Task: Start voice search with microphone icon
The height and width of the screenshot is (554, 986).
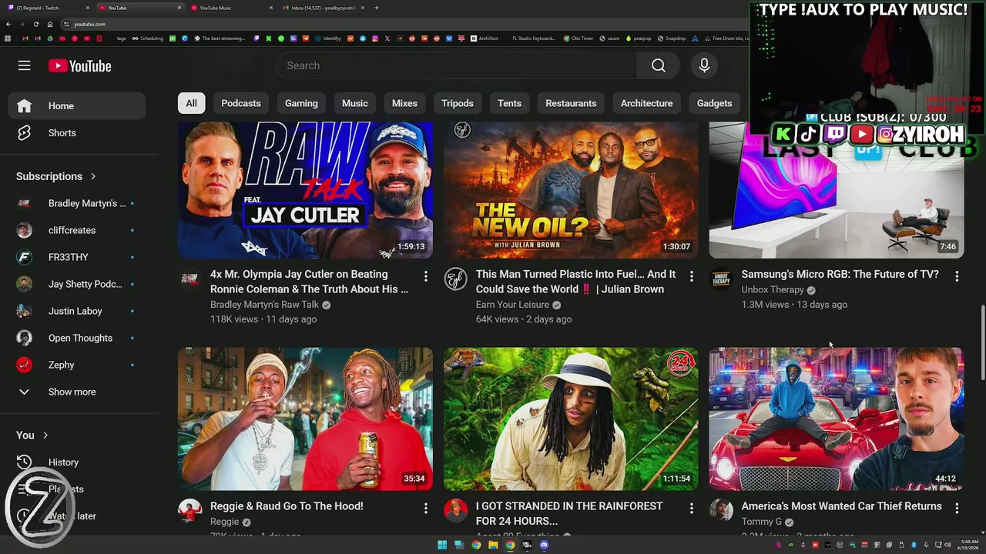Action: (704, 65)
